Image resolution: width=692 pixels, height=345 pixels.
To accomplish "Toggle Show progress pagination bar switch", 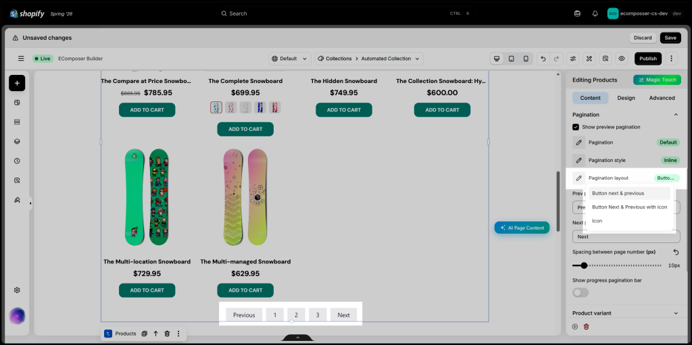I will pos(580,292).
